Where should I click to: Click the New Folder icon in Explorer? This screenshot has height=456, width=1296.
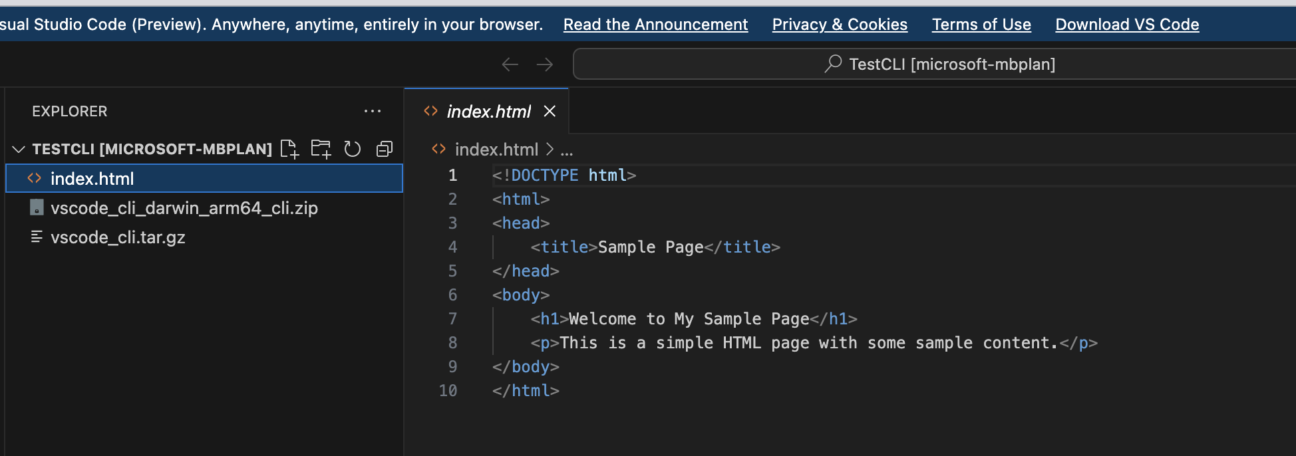[321, 149]
